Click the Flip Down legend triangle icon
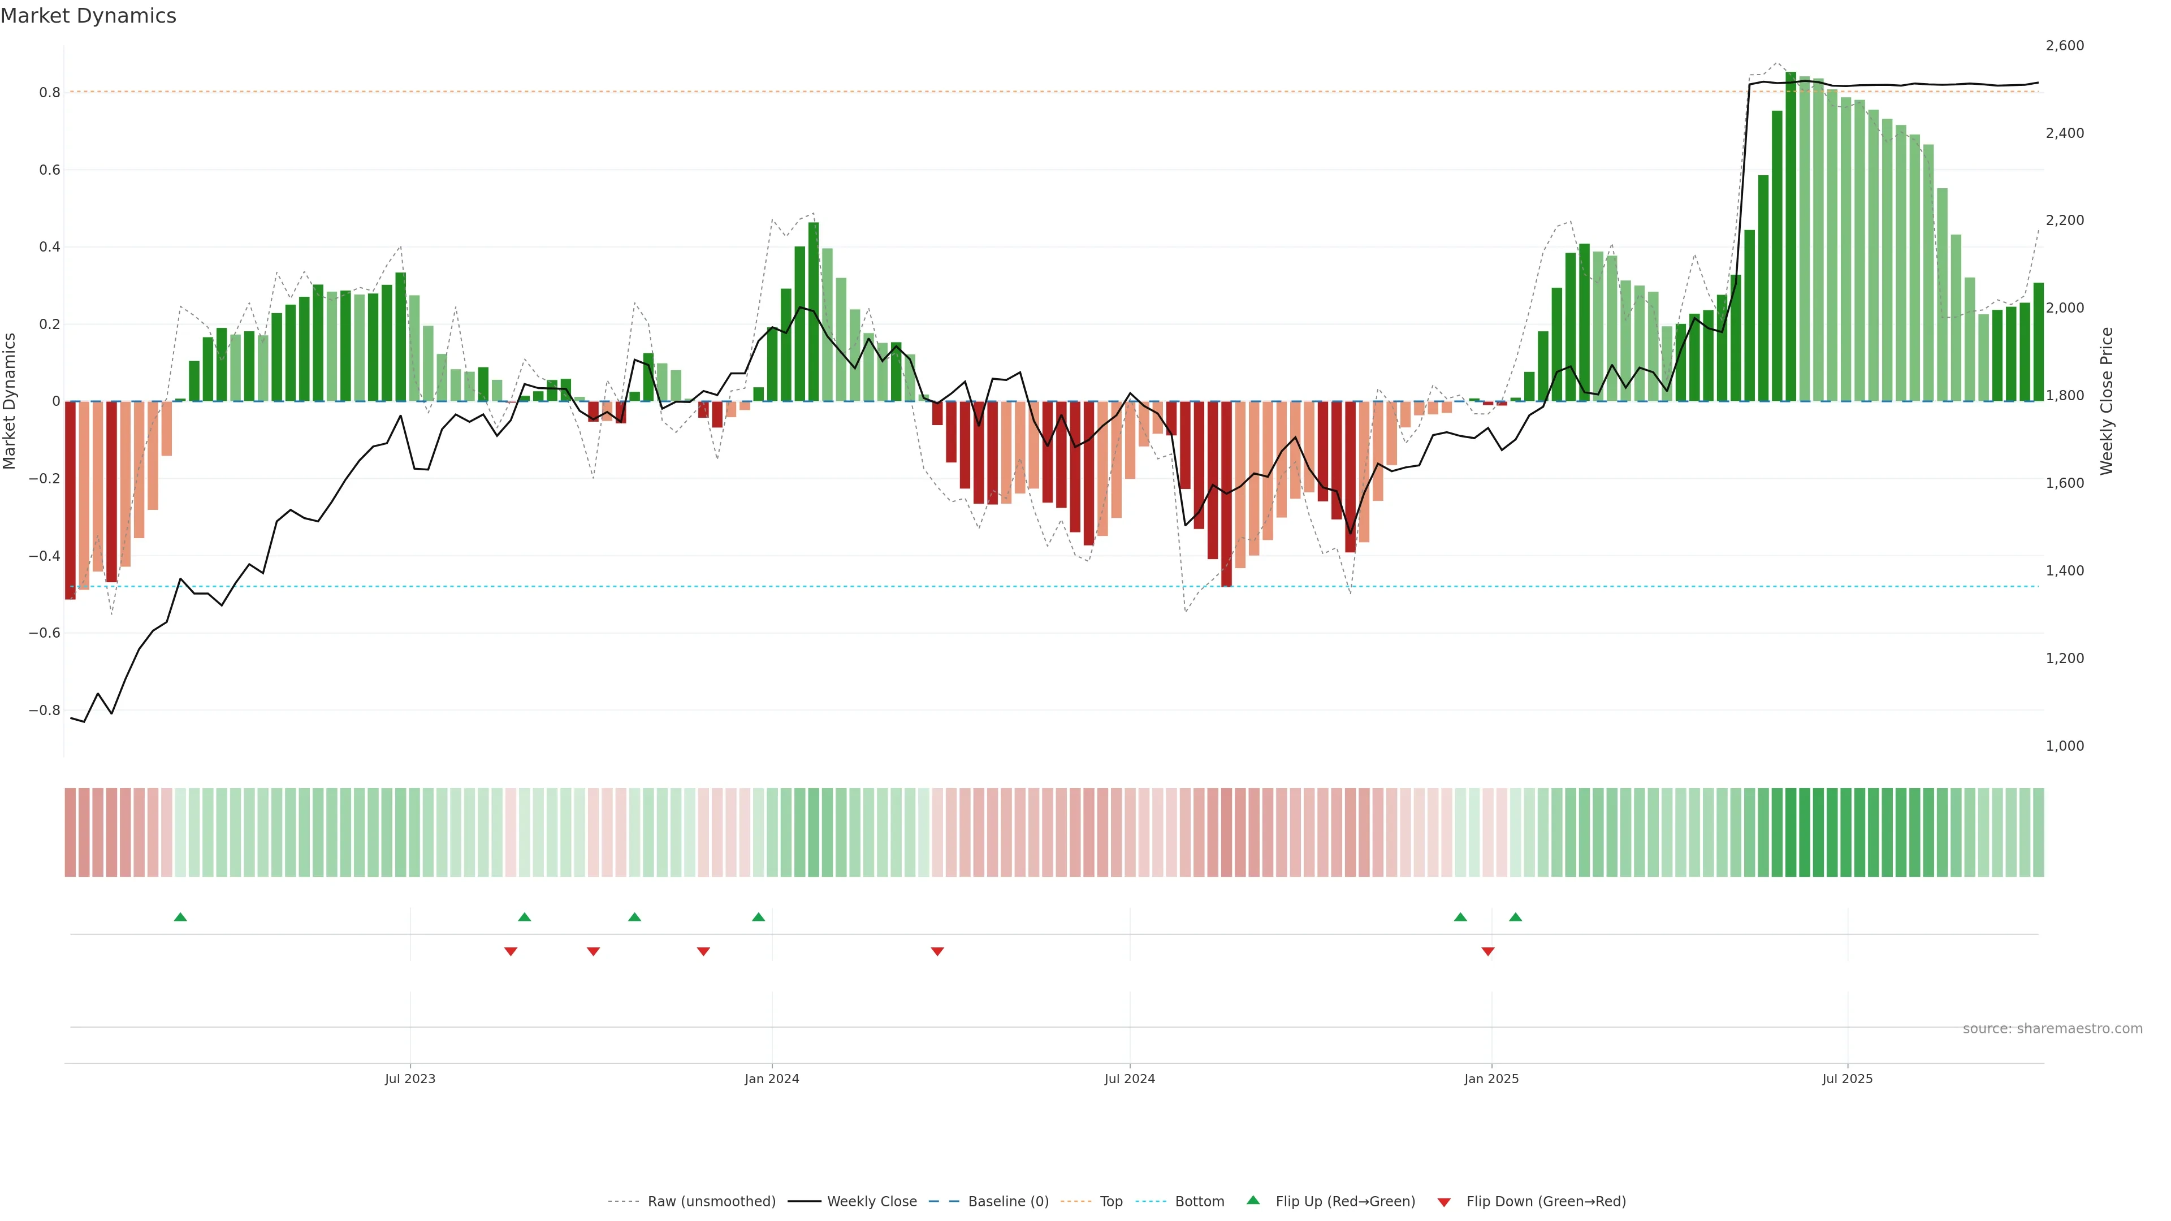 tap(1444, 1202)
